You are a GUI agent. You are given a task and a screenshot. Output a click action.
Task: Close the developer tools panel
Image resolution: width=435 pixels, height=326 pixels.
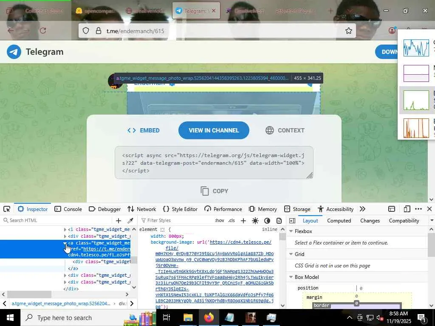pos(429,209)
